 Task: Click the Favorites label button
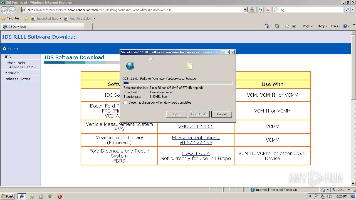(x=11, y=19)
